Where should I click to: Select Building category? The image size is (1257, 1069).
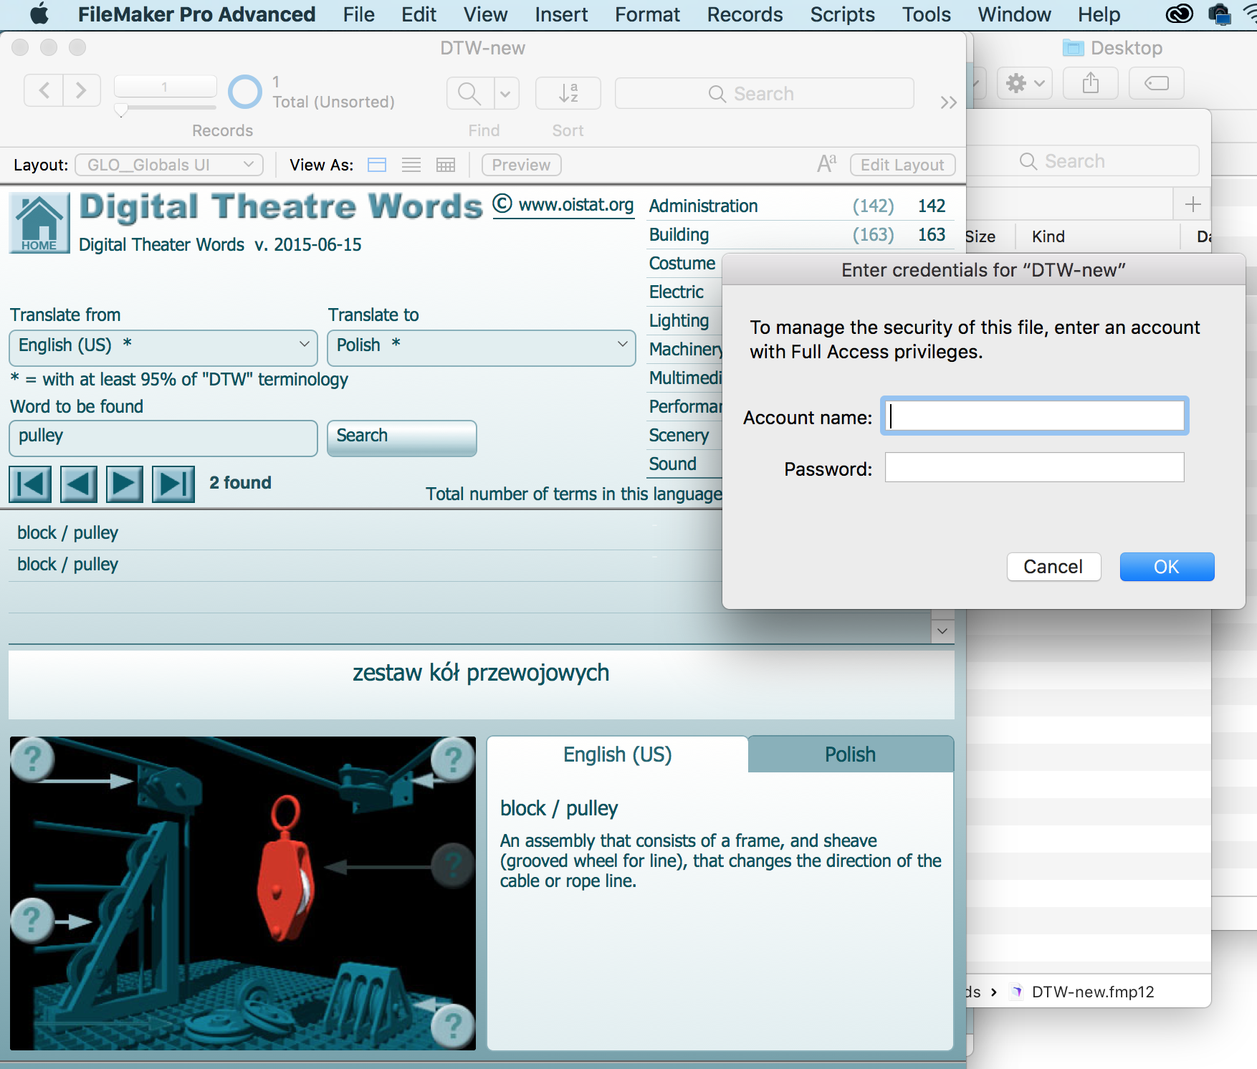(x=679, y=235)
